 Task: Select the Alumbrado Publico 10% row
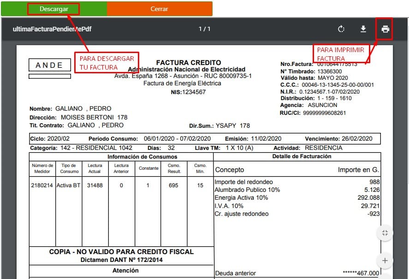point(297,190)
